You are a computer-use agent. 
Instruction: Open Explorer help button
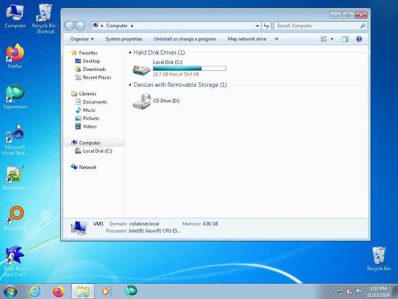click(x=359, y=39)
